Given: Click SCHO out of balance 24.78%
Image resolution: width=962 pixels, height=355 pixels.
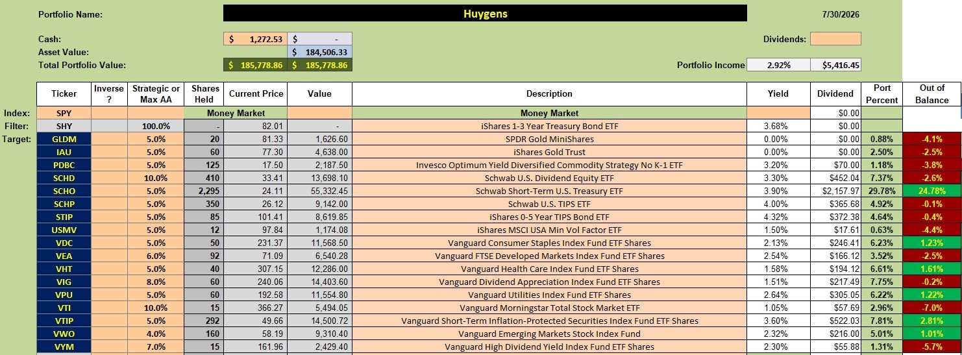Looking at the screenshot, I should point(932,191).
